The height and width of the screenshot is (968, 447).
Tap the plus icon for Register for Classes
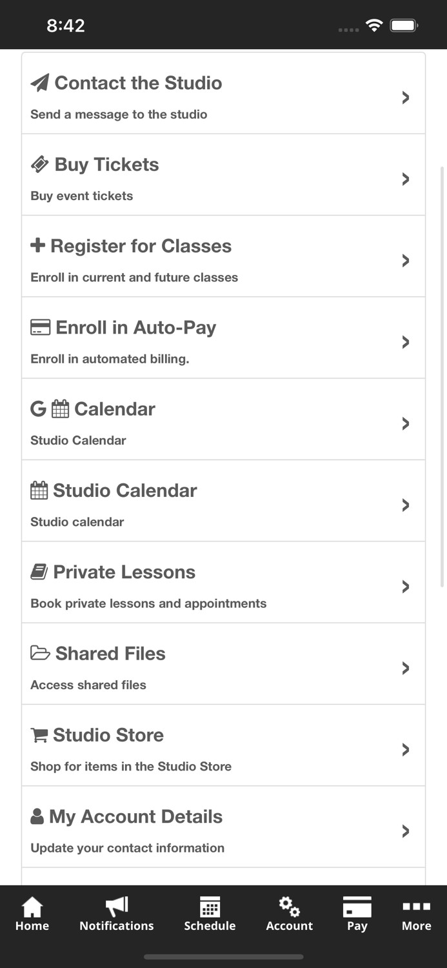(38, 245)
